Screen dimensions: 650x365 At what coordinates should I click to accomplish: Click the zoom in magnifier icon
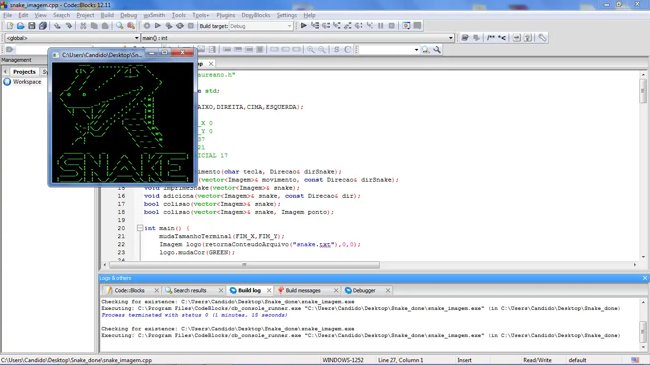click(x=311, y=49)
